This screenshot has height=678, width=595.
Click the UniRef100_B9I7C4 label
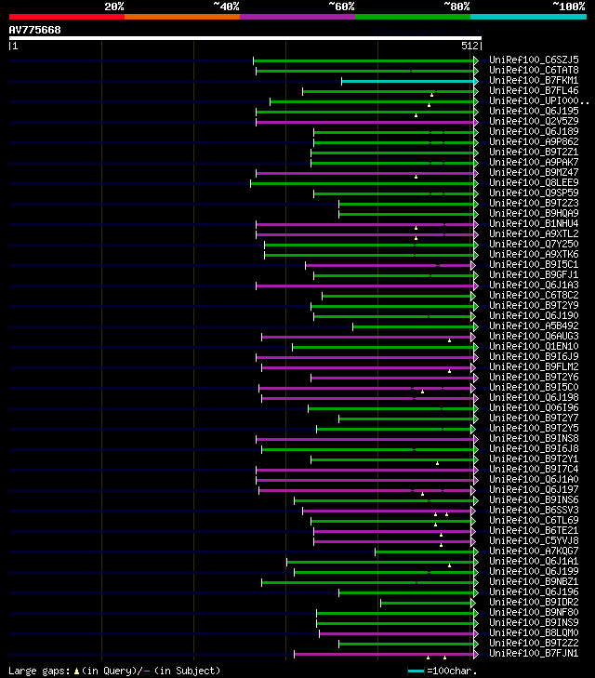coord(534,469)
